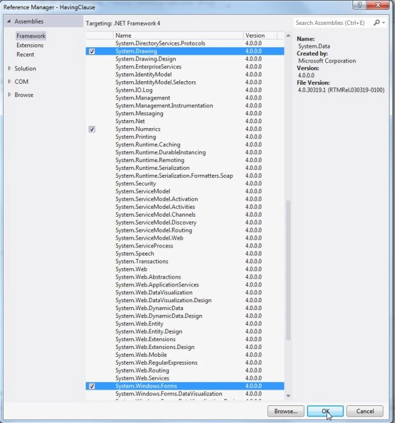Screen dimensions: 395x423
Task: Select the System.ServiceModel row
Action: coord(185,191)
